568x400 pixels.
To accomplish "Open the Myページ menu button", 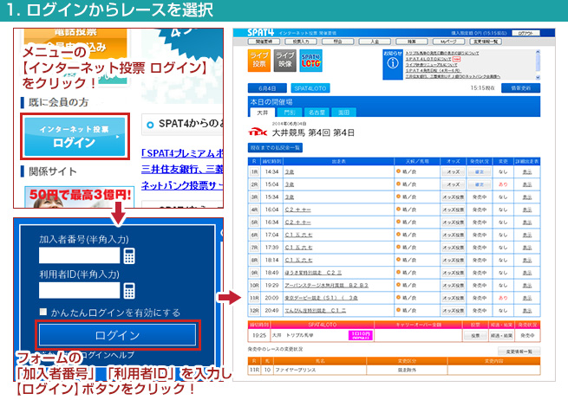I will tap(448, 42).
